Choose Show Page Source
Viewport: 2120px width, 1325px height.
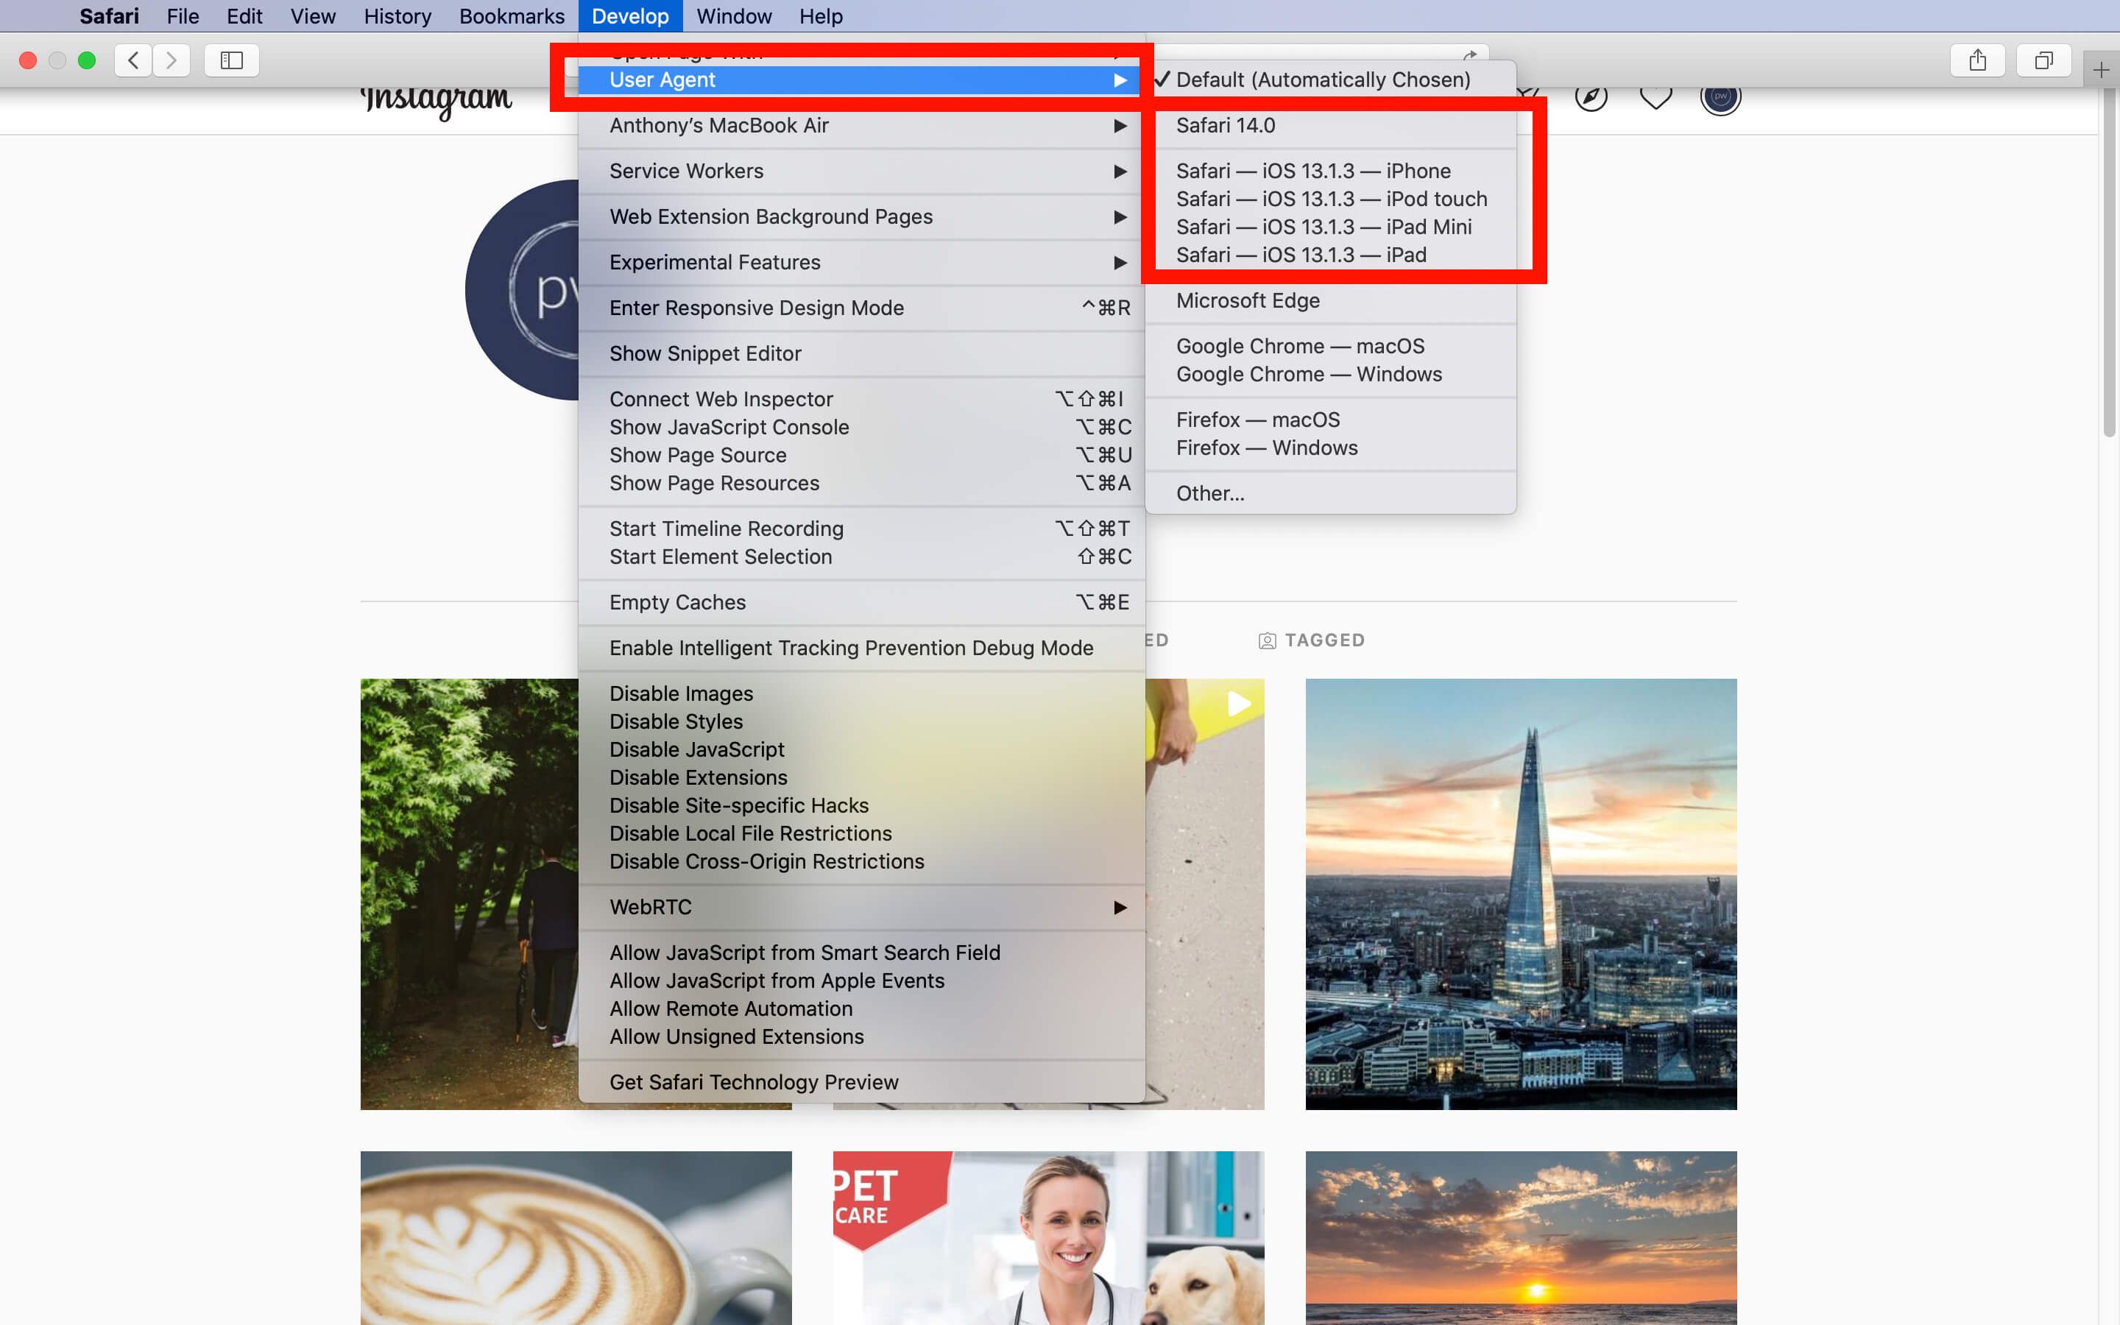tap(861, 455)
